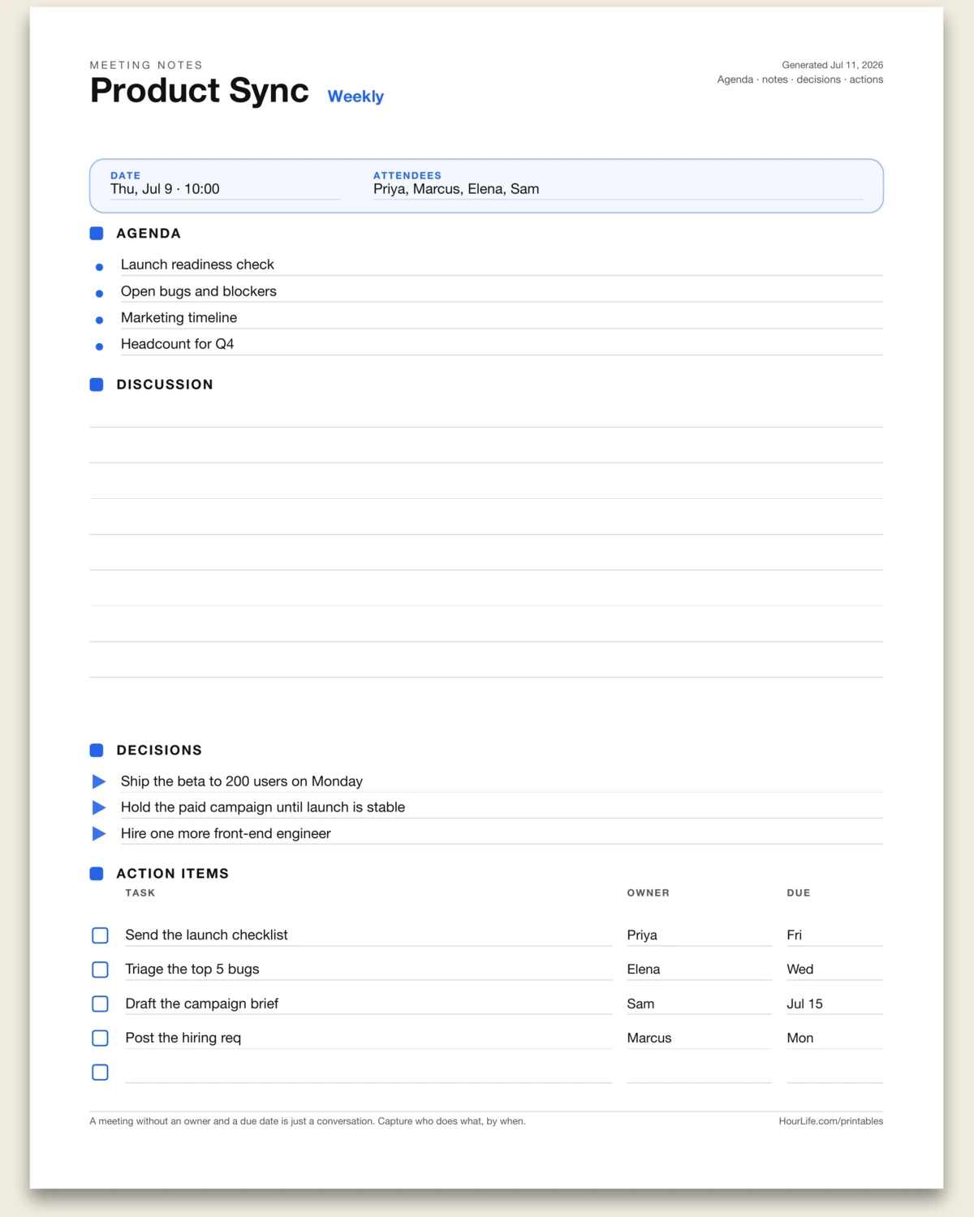
Task: Click the empty owner field in the last action row
Action: tap(699, 1073)
